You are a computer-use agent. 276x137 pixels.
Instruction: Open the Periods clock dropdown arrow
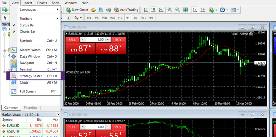(227, 10)
